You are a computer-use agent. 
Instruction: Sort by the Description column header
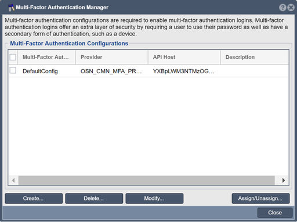[x=255, y=57]
